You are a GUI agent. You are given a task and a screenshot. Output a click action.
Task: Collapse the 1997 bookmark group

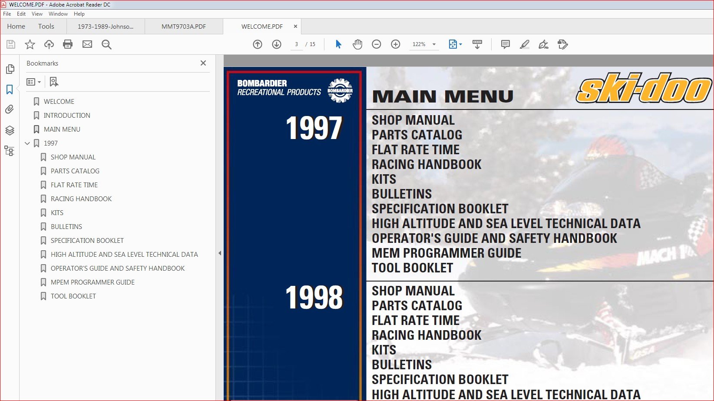pyautogui.click(x=27, y=143)
